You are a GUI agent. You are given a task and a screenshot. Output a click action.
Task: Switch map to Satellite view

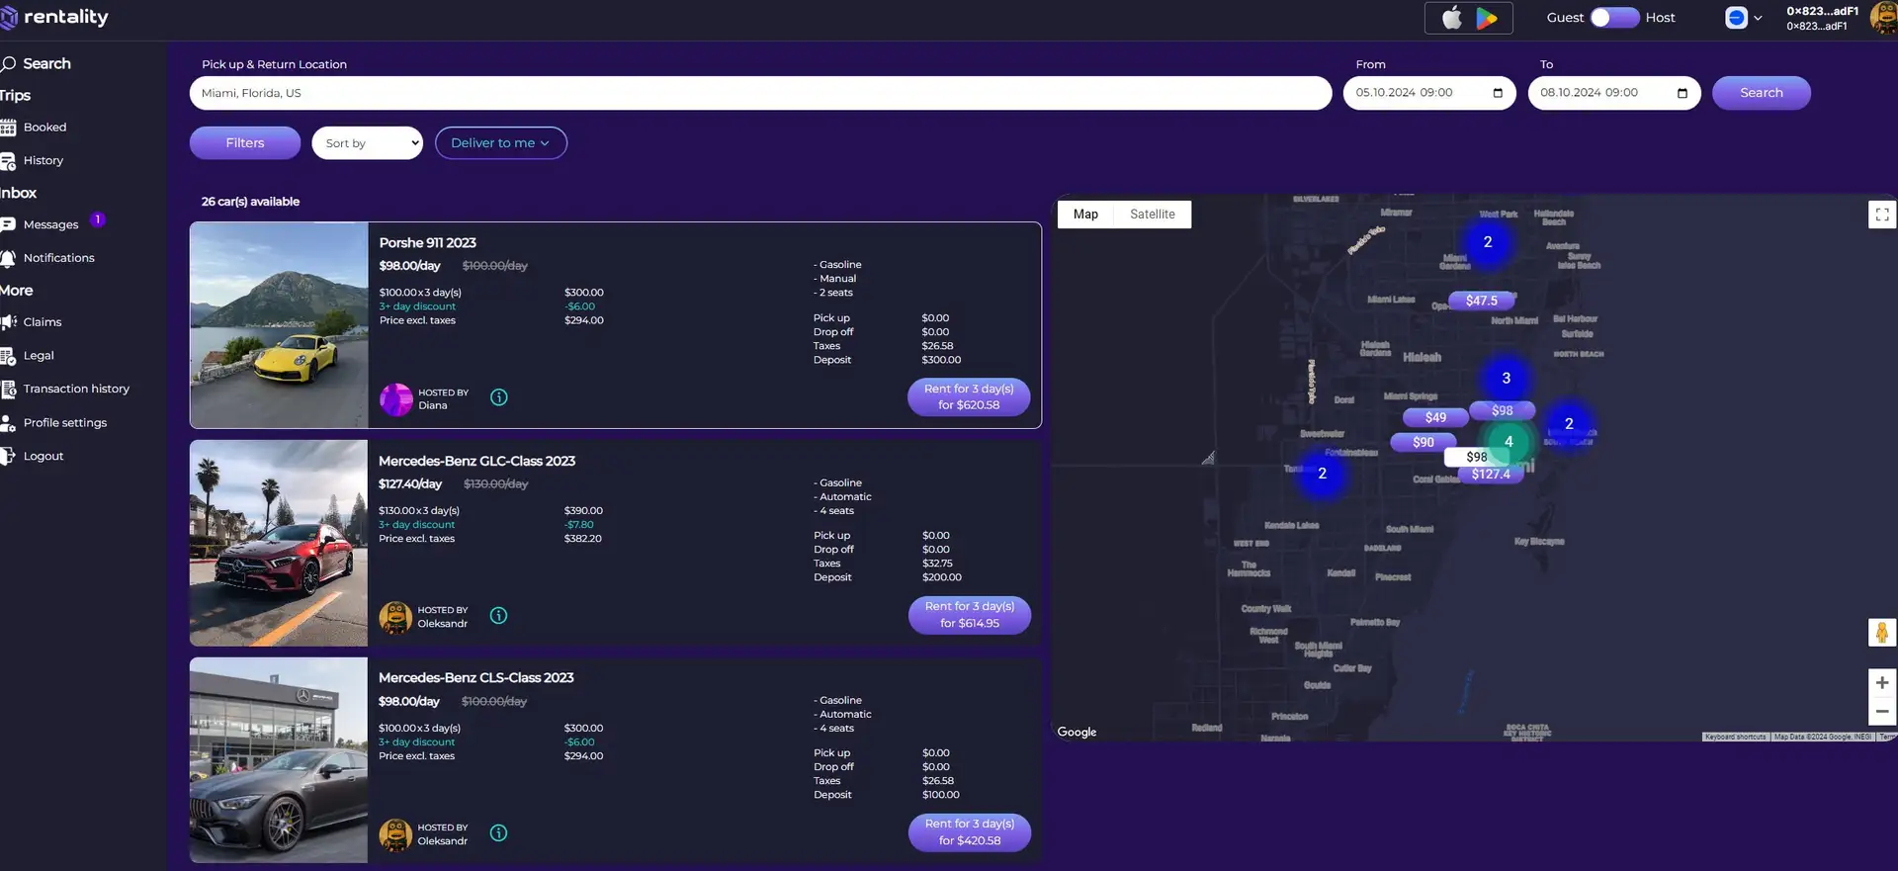click(1152, 215)
